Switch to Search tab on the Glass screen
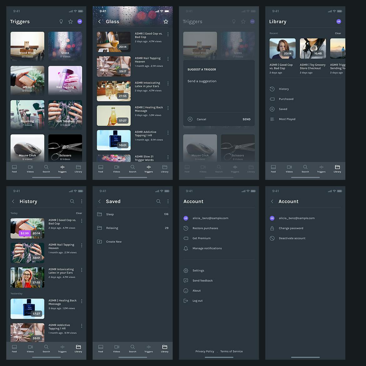 coord(133,169)
